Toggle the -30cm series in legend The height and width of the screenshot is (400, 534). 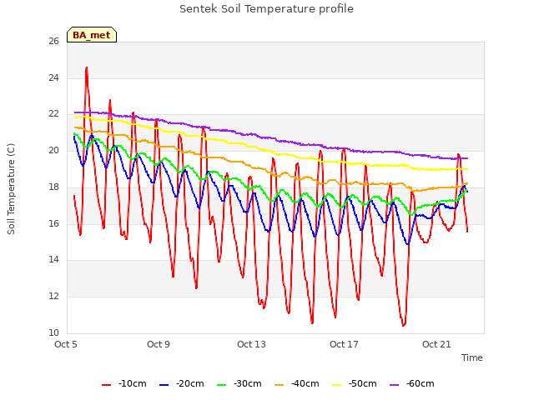pyautogui.click(x=239, y=384)
